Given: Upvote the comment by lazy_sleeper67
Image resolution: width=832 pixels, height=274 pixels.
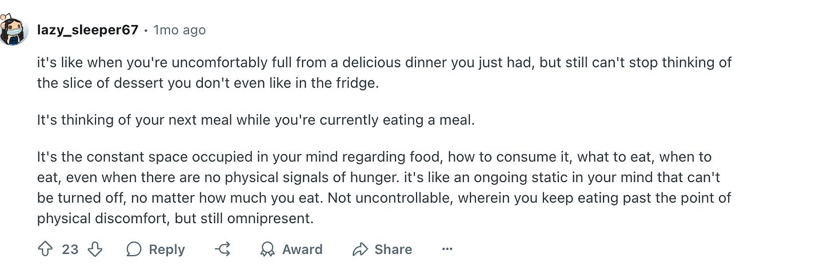Looking at the screenshot, I should (x=45, y=249).
